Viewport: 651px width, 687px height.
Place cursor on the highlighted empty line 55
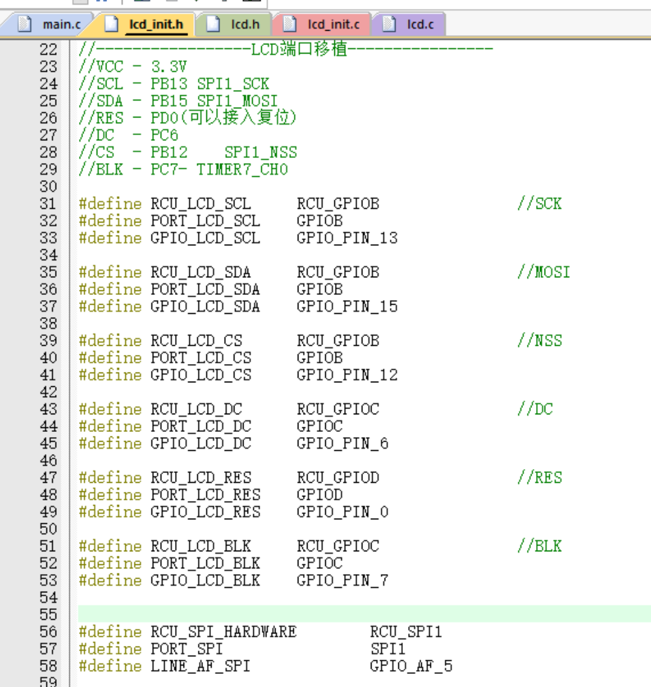pos(364,614)
